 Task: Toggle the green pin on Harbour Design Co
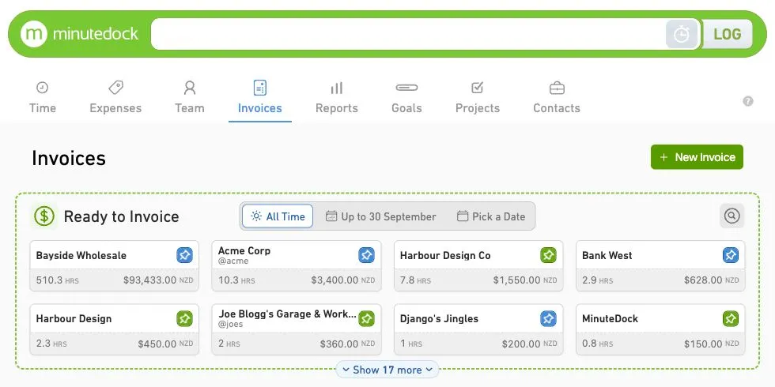coord(548,255)
